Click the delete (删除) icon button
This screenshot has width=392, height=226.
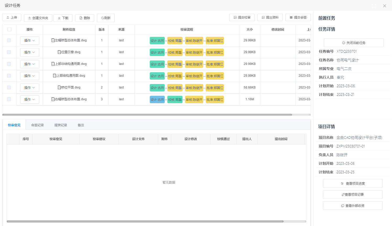click(x=81, y=18)
